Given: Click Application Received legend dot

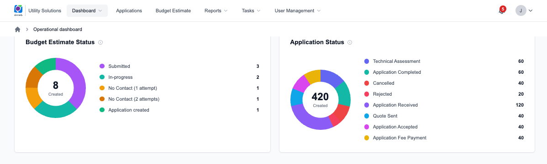Looking at the screenshot, I should pyautogui.click(x=367, y=105).
